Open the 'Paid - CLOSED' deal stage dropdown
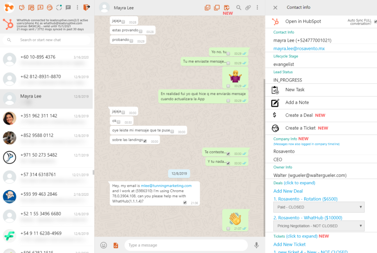This screenshot has width=377, height=253. tap(319, 207)
